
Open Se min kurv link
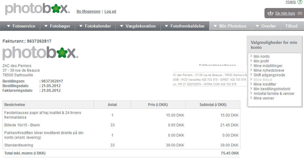[x=285, y=13]
